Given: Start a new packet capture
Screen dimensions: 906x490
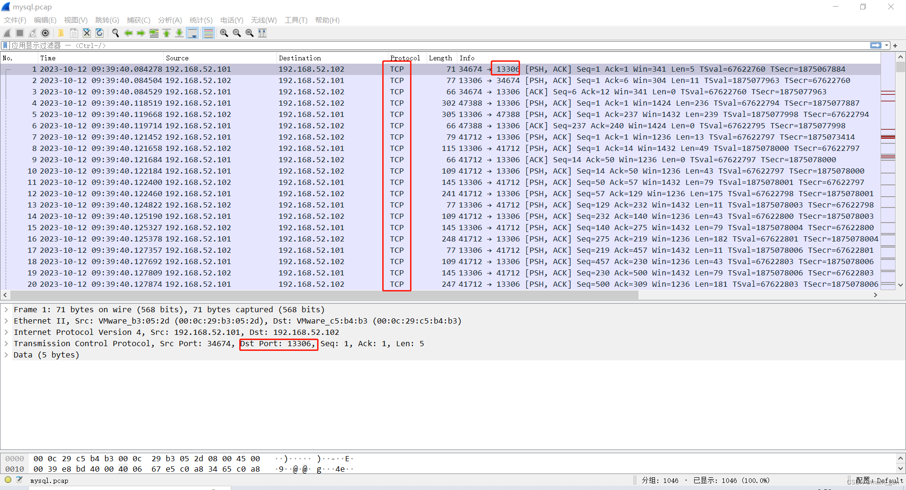Looking at the screenshot, I should tap(7, 33).
